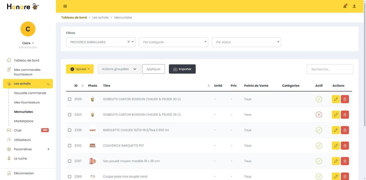
Task: Open the Chat menu with 1951 badge
Action: (x=28, y=130)
